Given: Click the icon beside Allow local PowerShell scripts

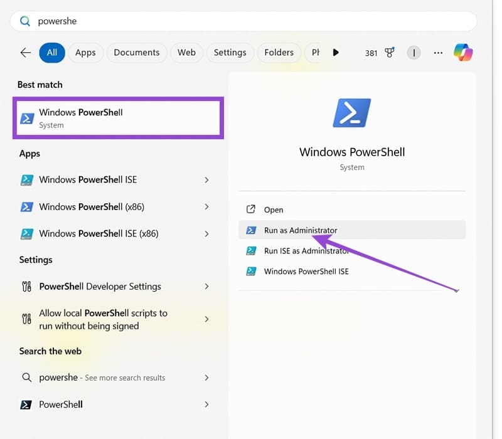Looking at the screenshot, I should (26, 319).
